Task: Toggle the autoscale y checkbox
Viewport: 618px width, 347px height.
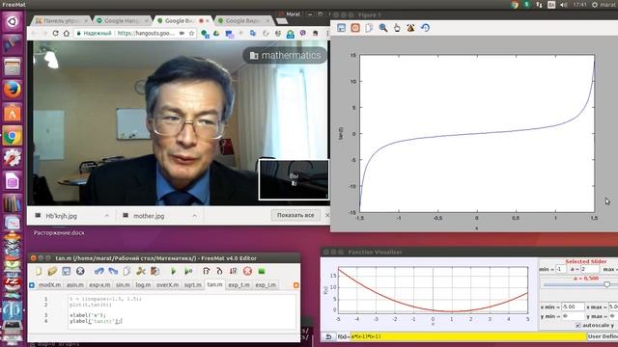Action: point(577,326)
